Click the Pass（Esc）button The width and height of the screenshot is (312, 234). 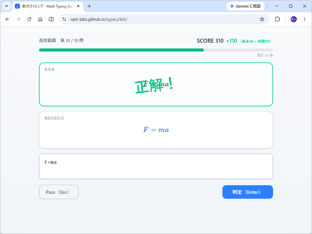coord(59,192)
